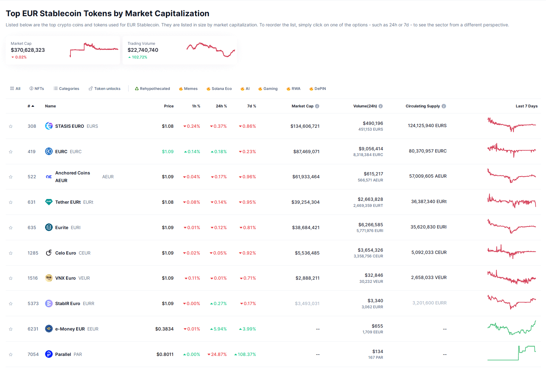Image resolution: width=546 pixels, height=368 pixels.
Task: Select the DePIN category
Action: click(x=318, y=89)
